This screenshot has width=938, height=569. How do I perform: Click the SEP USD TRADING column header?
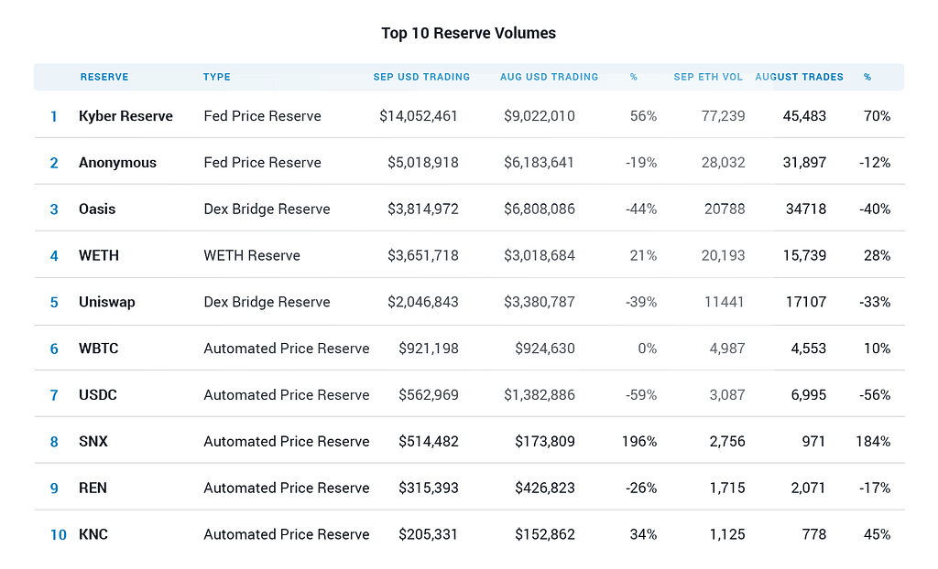pyautogui.click(x=421, y=77)
